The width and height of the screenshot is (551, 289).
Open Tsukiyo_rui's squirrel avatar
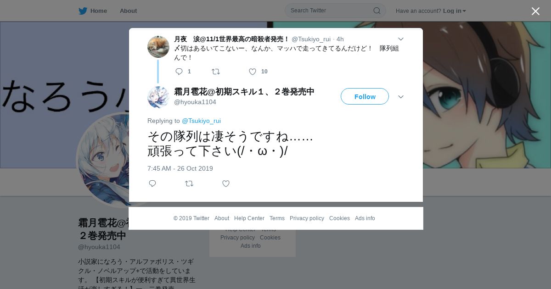coord(158,47)
